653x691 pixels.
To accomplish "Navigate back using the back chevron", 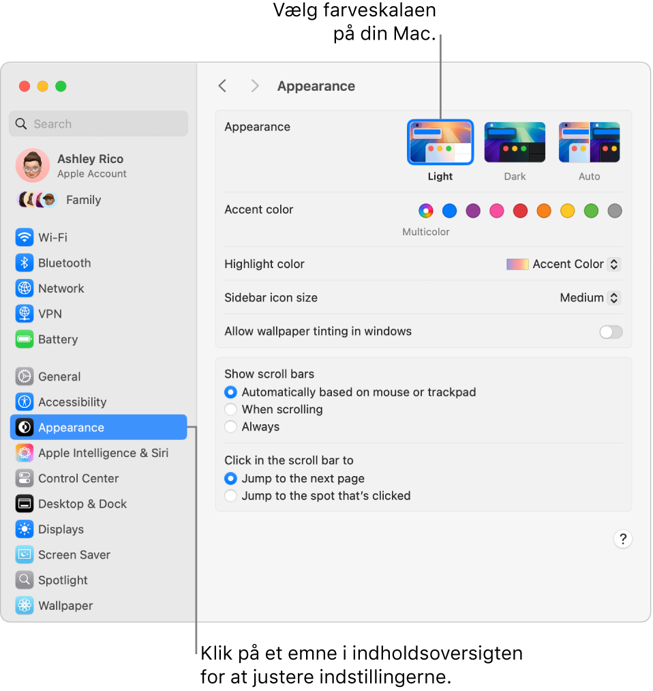I will click(222, 86).
